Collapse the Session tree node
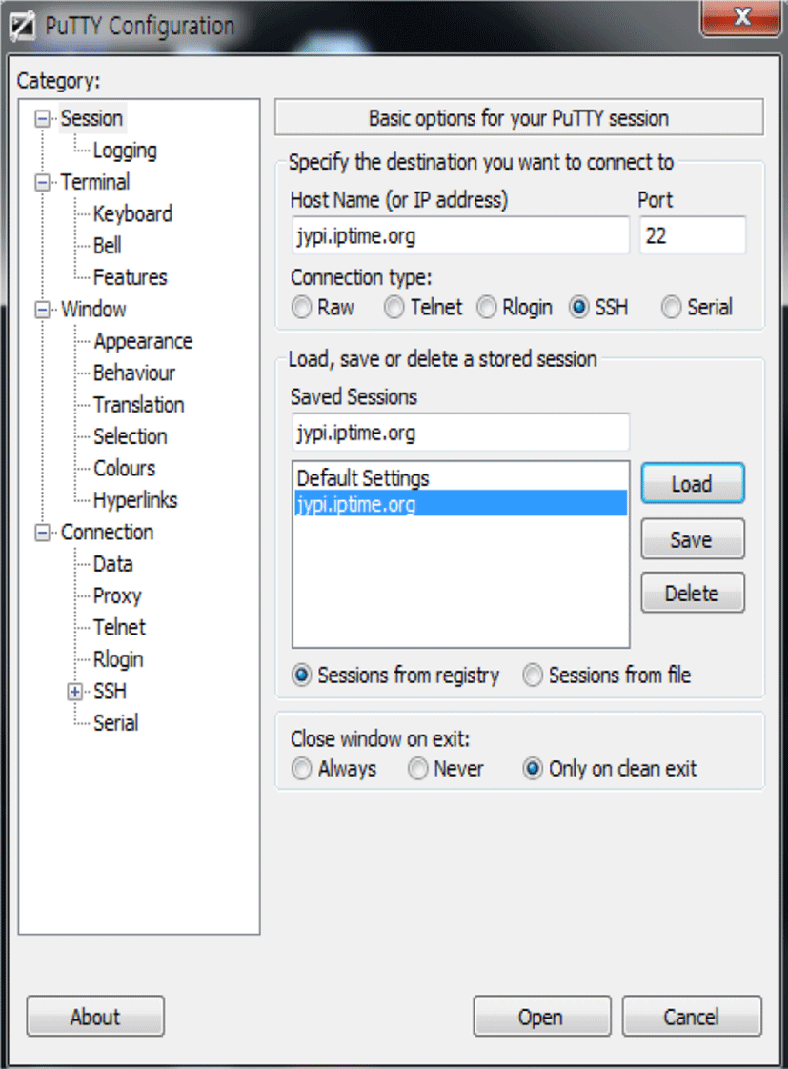This screenshot has width=788, height=1069. click(x=42, y=119)
